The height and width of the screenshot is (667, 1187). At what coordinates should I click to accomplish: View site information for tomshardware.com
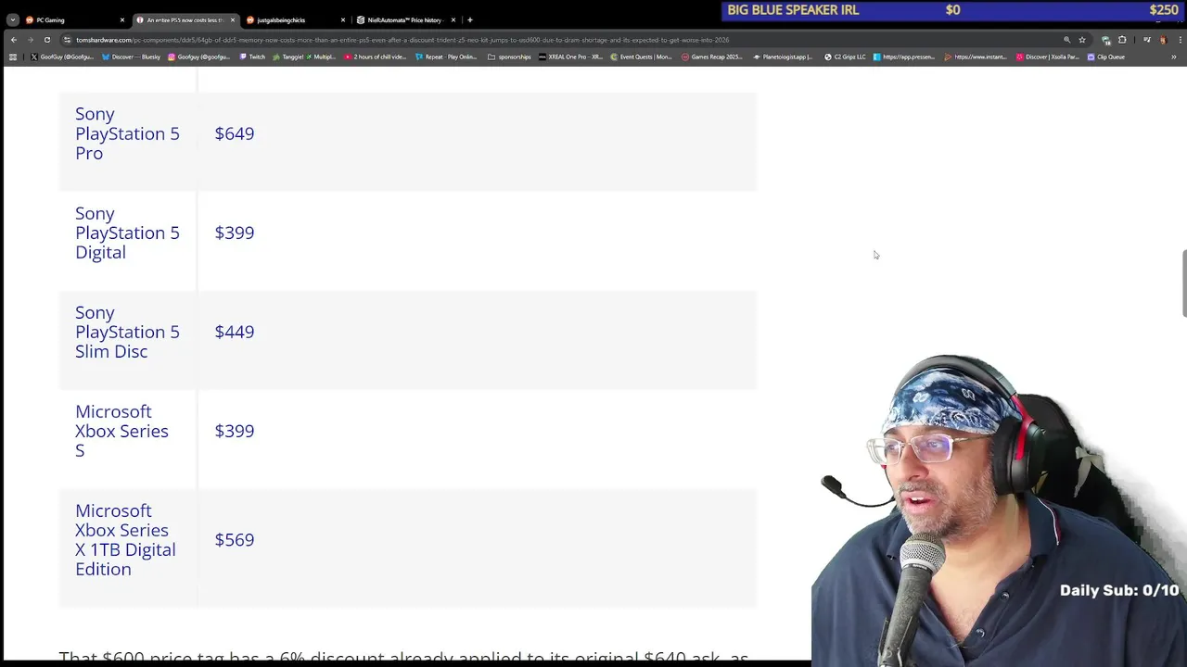[x=67, y=40]
